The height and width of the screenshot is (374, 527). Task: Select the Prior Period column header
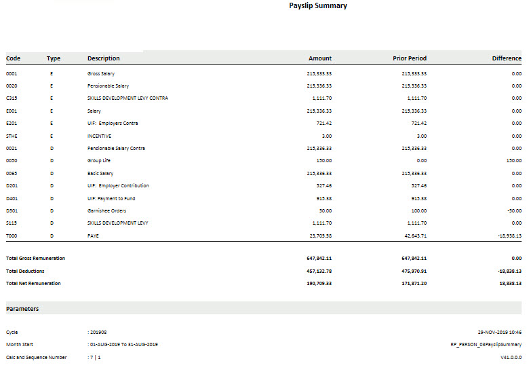410,58
